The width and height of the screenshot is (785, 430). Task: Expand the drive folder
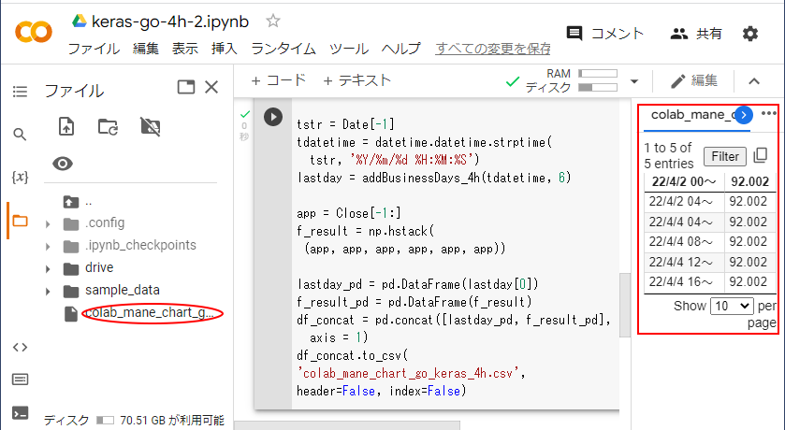(x=48, y=268)
